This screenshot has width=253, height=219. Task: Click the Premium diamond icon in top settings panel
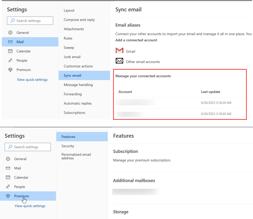pyautogui.click(x=10, y=70)
